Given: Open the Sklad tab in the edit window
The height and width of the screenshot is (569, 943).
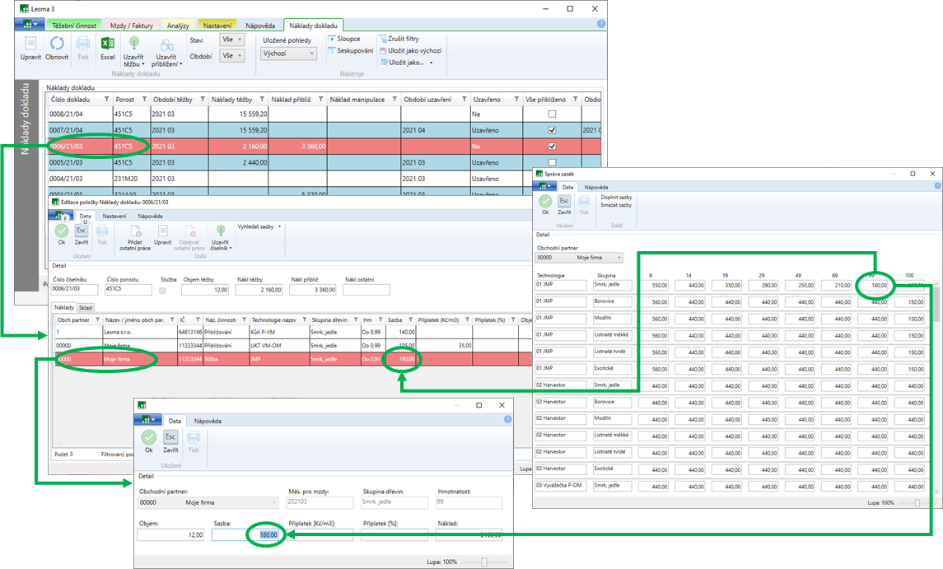Looking at the screenshot, I should [86, 307].
